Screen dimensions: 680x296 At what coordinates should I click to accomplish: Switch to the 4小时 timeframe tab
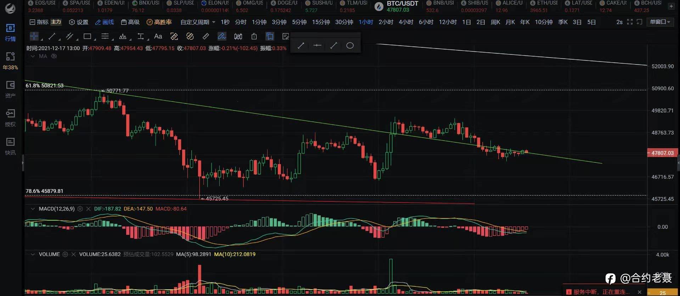[406, 22]
